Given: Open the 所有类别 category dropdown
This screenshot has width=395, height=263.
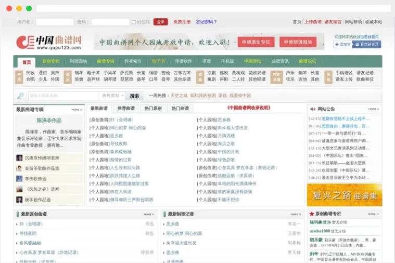Looking at the screenshot, I should [x=113, y=96].
